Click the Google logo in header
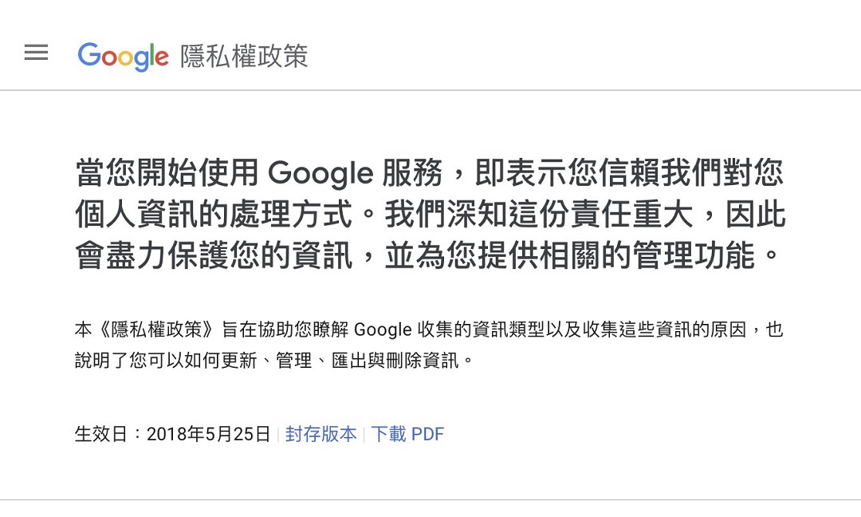Screen dimensions: 861x517 coord(123,56)
